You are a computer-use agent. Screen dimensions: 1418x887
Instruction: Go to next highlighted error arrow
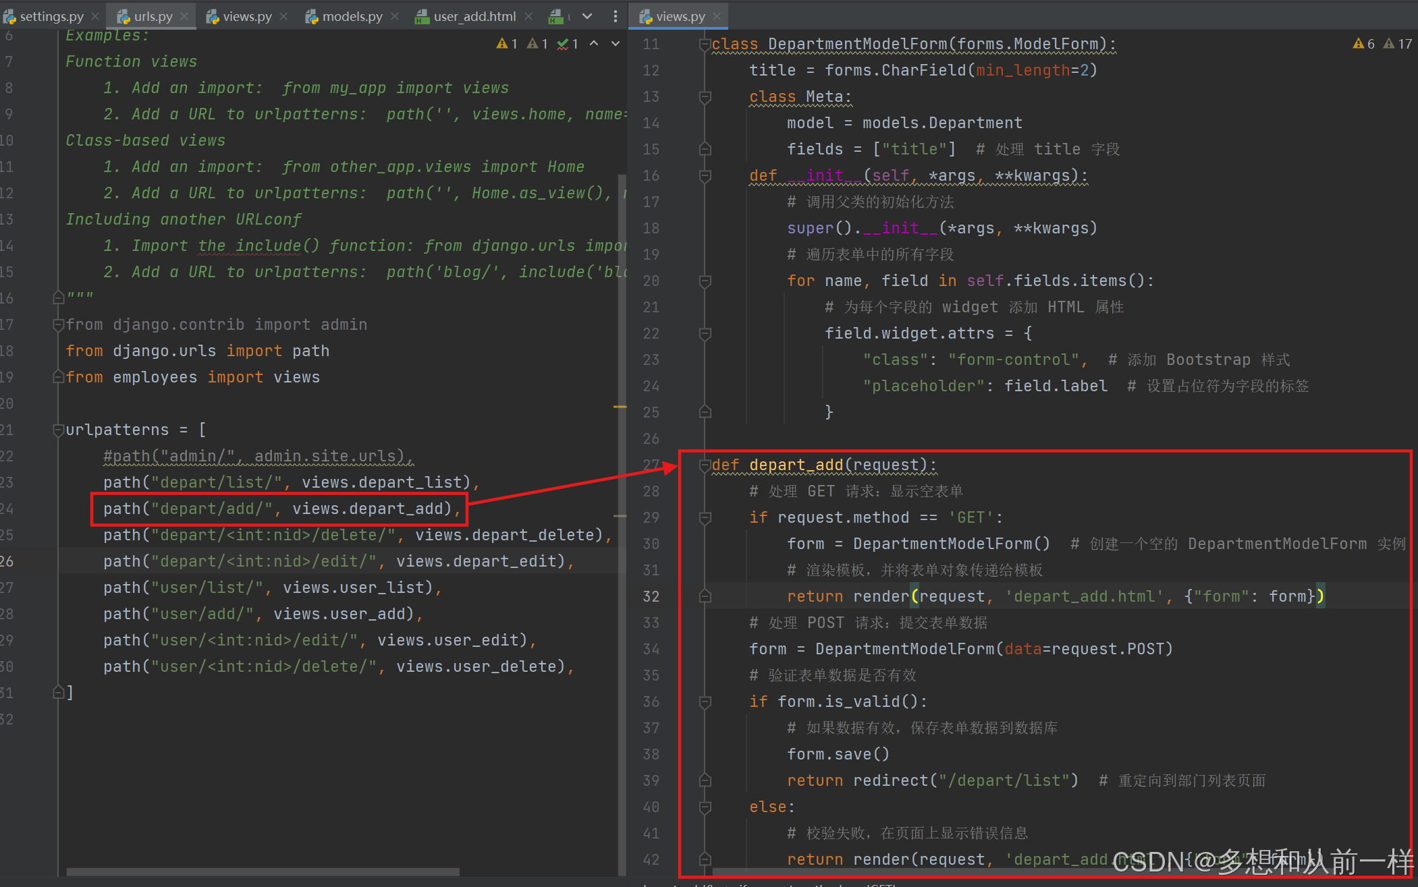[615, 44]
